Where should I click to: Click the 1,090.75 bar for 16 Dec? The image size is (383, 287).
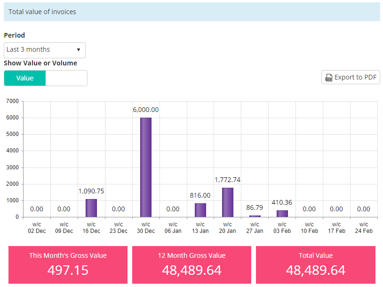91,208
